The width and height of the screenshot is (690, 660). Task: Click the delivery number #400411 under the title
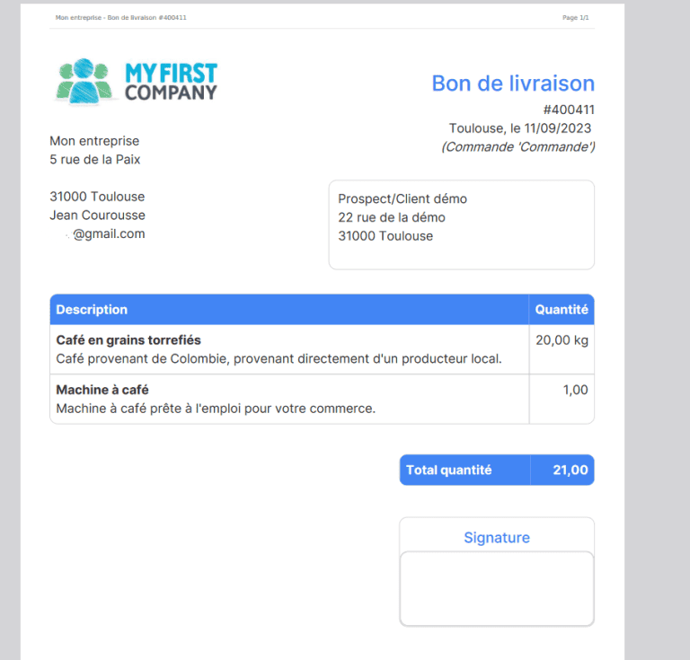click(569, 110)
